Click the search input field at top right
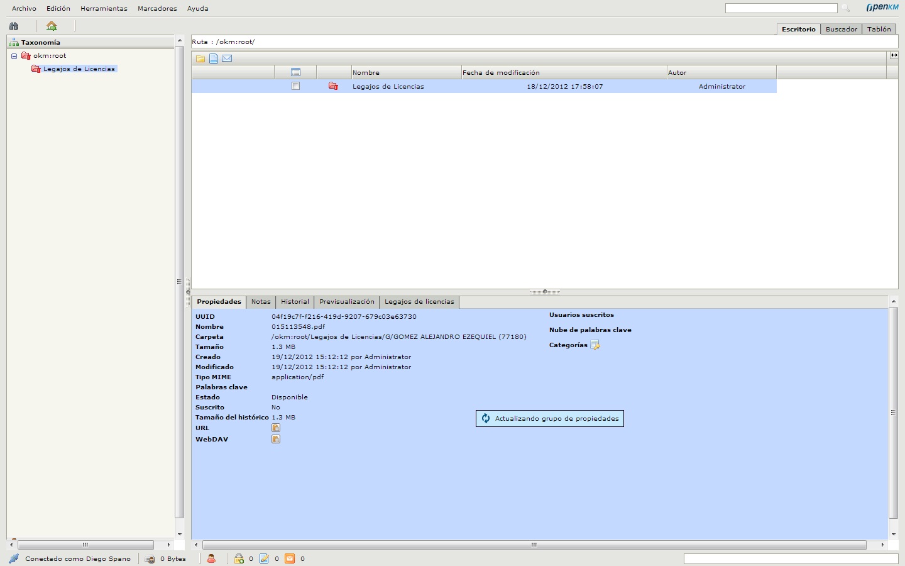This screenshot has width=905, height=566. (781, 8)
